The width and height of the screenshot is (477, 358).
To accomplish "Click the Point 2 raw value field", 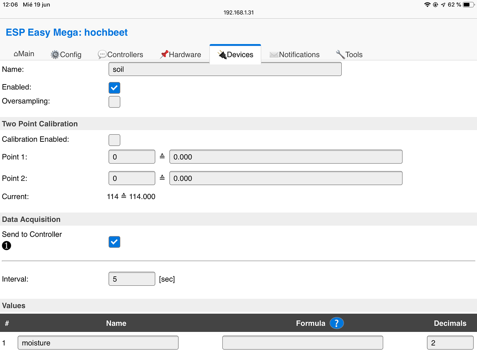I will [132, 178].
